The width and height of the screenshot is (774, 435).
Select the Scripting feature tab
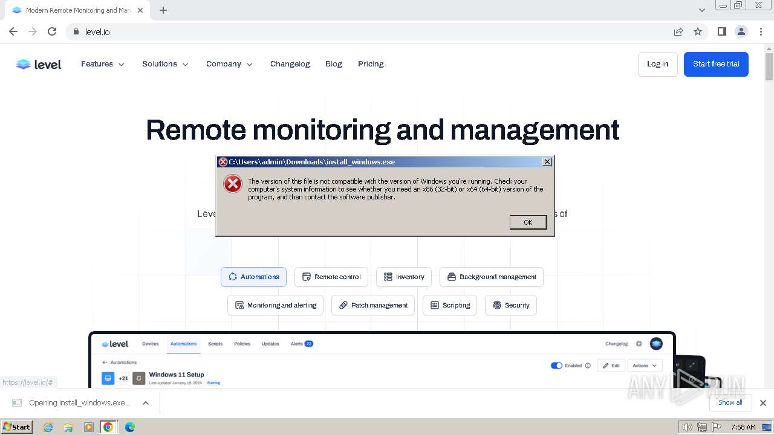450,305
